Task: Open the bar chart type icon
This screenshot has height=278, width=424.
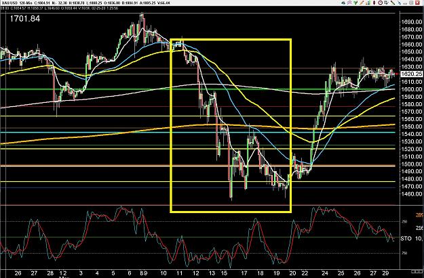Action: coord(368,3)
